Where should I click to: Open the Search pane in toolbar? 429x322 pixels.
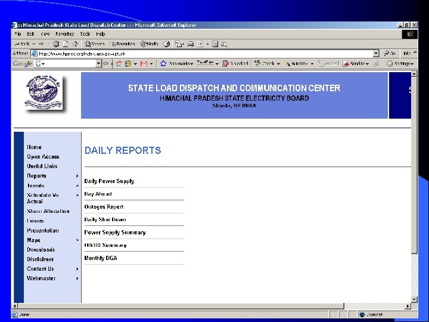tap(94, 44)
